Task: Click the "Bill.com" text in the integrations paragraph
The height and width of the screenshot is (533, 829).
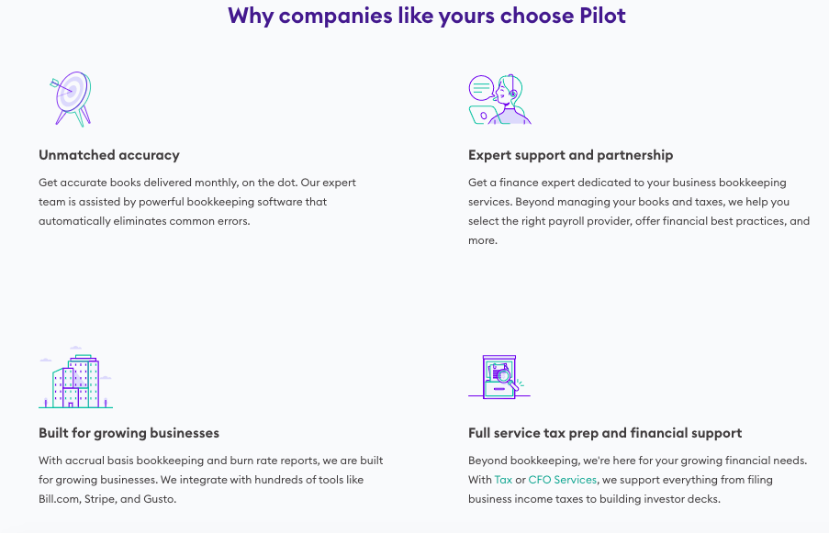Action: coord(60,499)
